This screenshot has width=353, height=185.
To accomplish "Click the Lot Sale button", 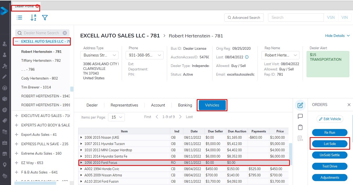I will pos(330,144).
